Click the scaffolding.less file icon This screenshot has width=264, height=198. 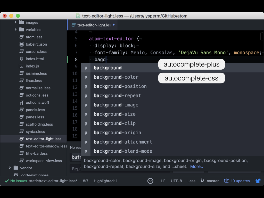[22, 124]
